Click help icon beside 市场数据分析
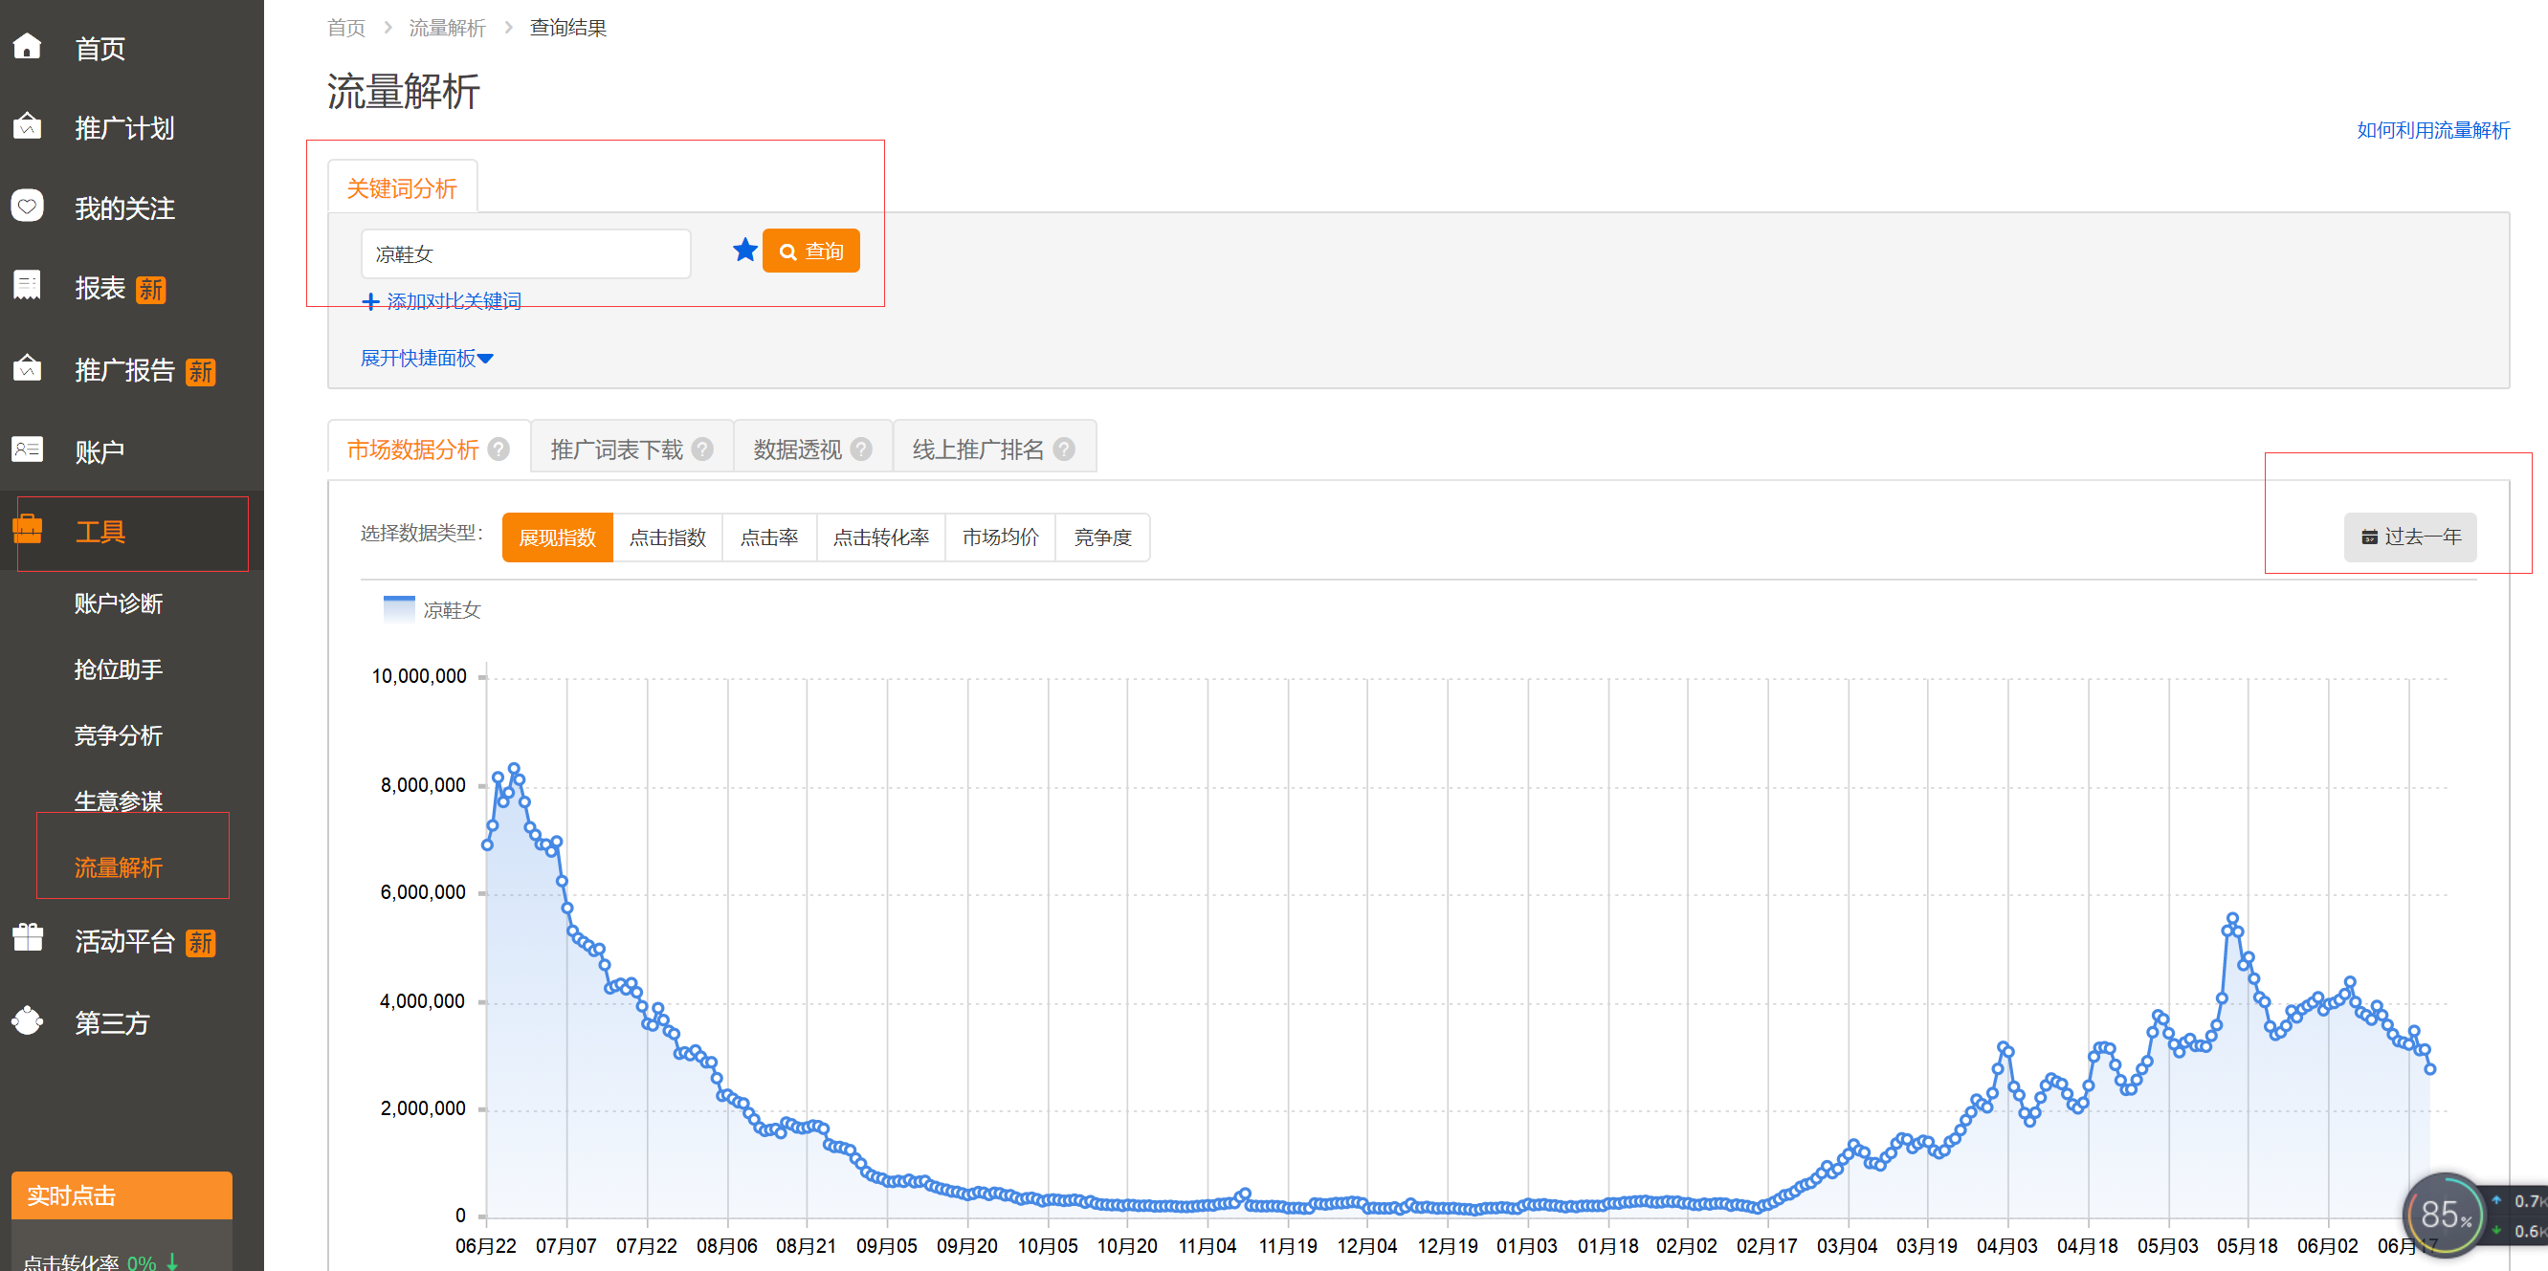This screenshot has width=2548, height=1271. pyautogui.click(x=499, y=449)
